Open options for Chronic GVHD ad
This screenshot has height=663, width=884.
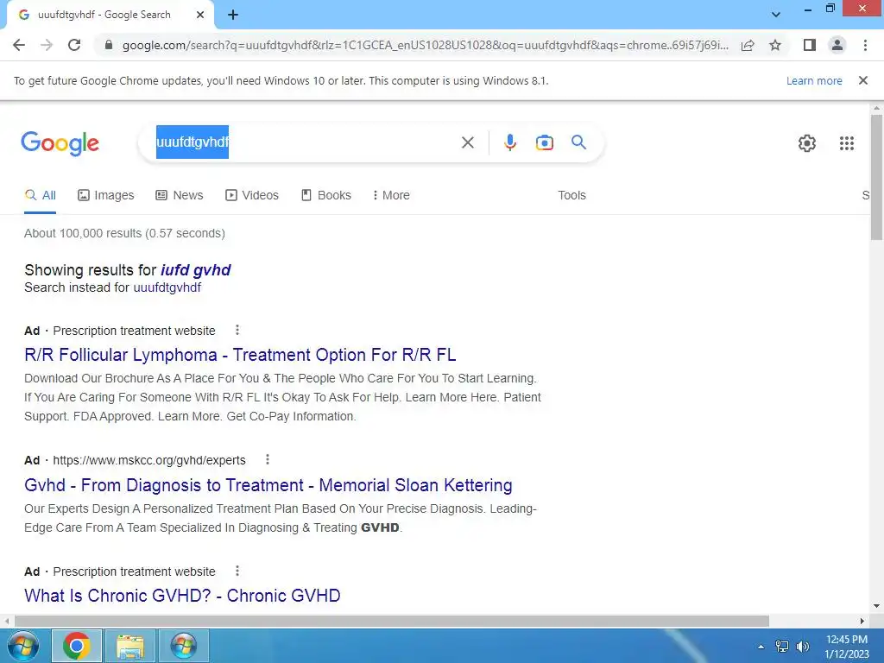pyautogui.click(x=237, y=571)
